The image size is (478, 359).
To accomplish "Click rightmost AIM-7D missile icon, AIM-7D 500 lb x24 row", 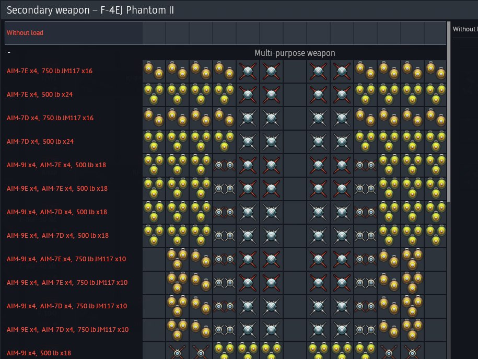I will [342, 141].
